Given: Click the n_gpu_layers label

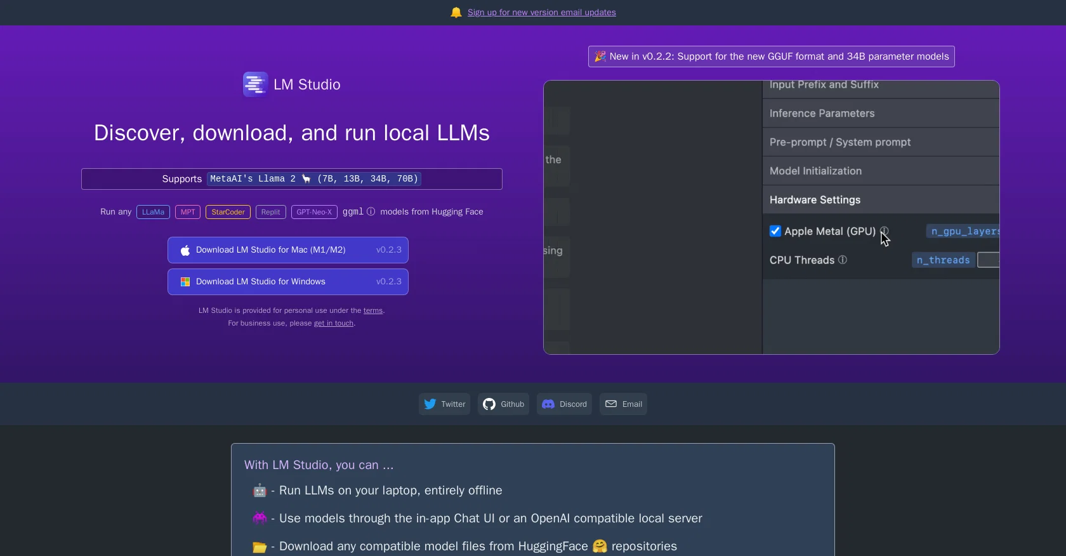Looking at the screenshot, I should click(963, 232).
